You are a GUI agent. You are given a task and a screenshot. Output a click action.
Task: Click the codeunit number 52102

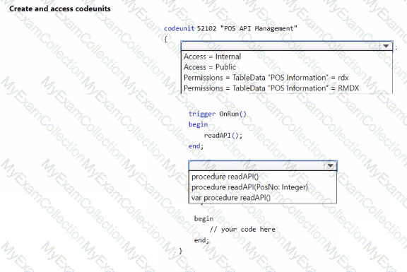206,28
